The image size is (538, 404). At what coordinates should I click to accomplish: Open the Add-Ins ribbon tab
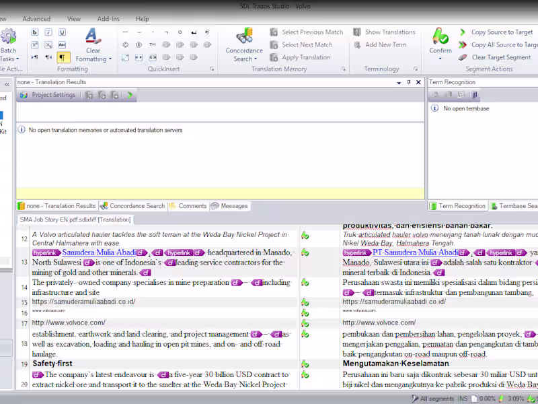[108, 19]
